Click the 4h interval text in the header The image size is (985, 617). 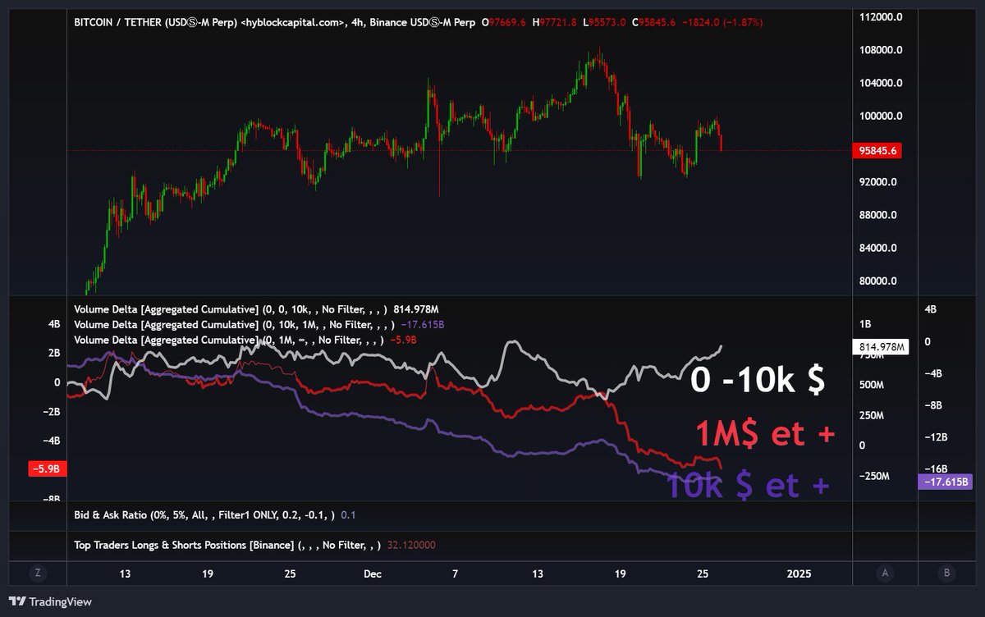357,22
